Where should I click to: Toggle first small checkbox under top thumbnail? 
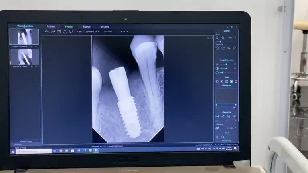pyautogui.click(x=32, y=46)
